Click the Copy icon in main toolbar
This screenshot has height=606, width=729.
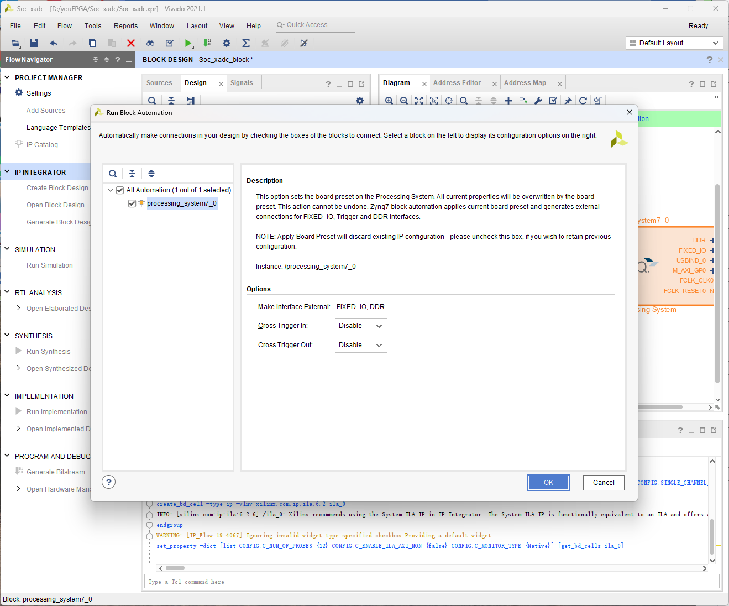tap(92, 43)
